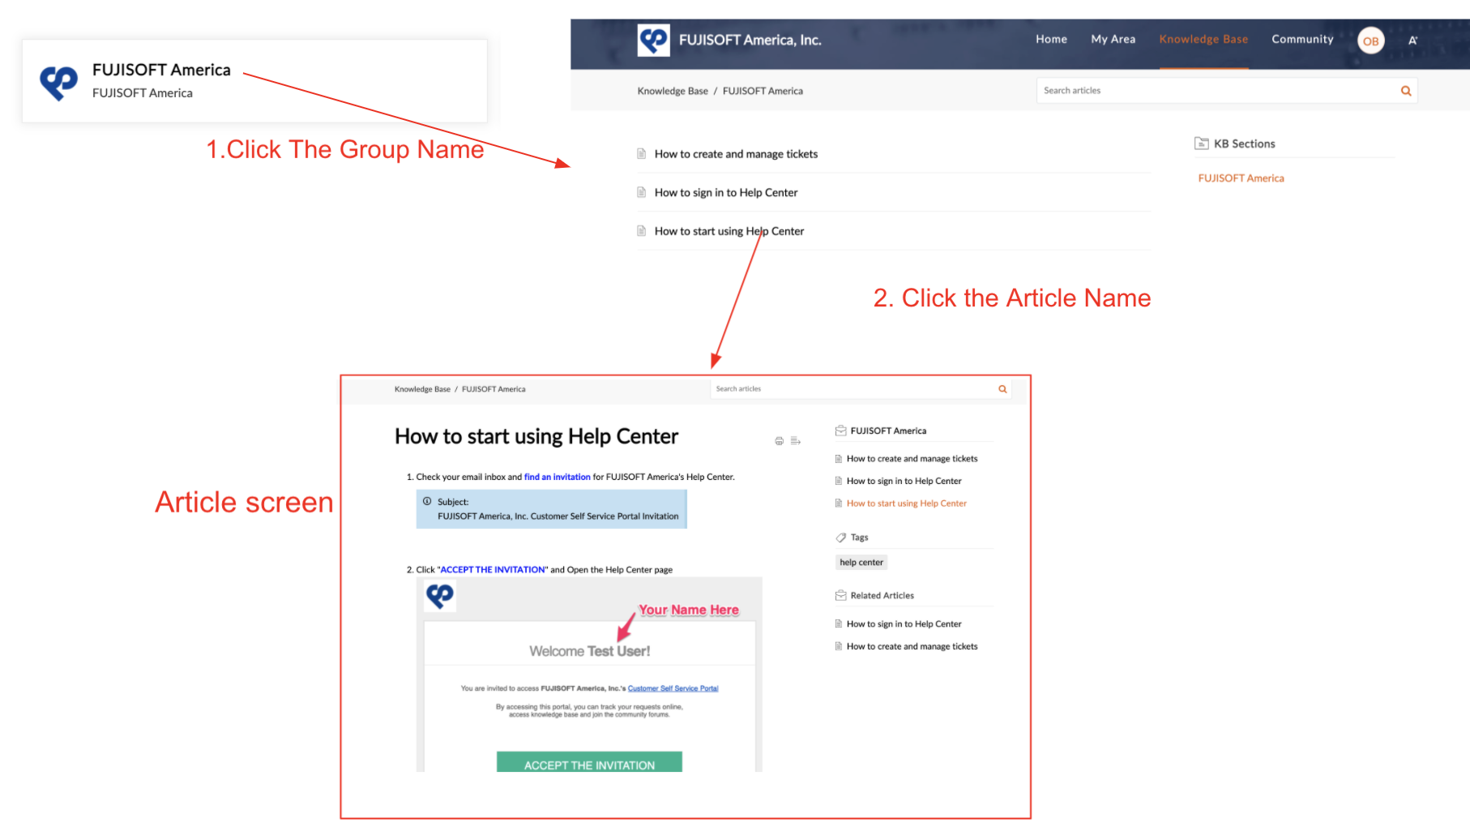Image resolution: width=1470 pixels, height=840 pixels.
Task: Open the orange FUJISOFT America link under KB Sections
Action: click(x=1241, y=178)
